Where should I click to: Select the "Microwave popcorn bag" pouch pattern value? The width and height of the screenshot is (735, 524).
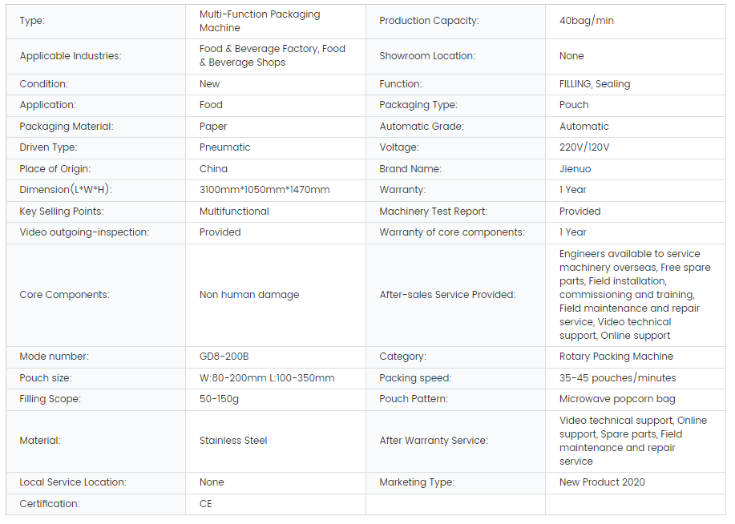(617, 399)
